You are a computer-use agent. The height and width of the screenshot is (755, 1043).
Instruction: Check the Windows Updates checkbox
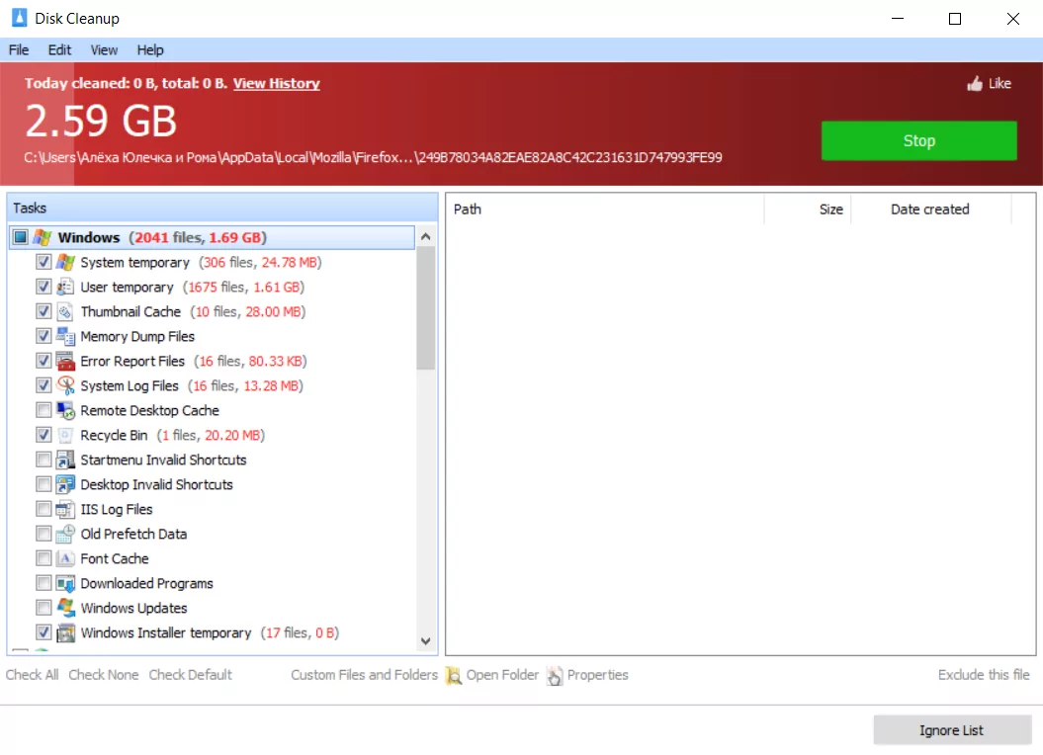(43, 608)
